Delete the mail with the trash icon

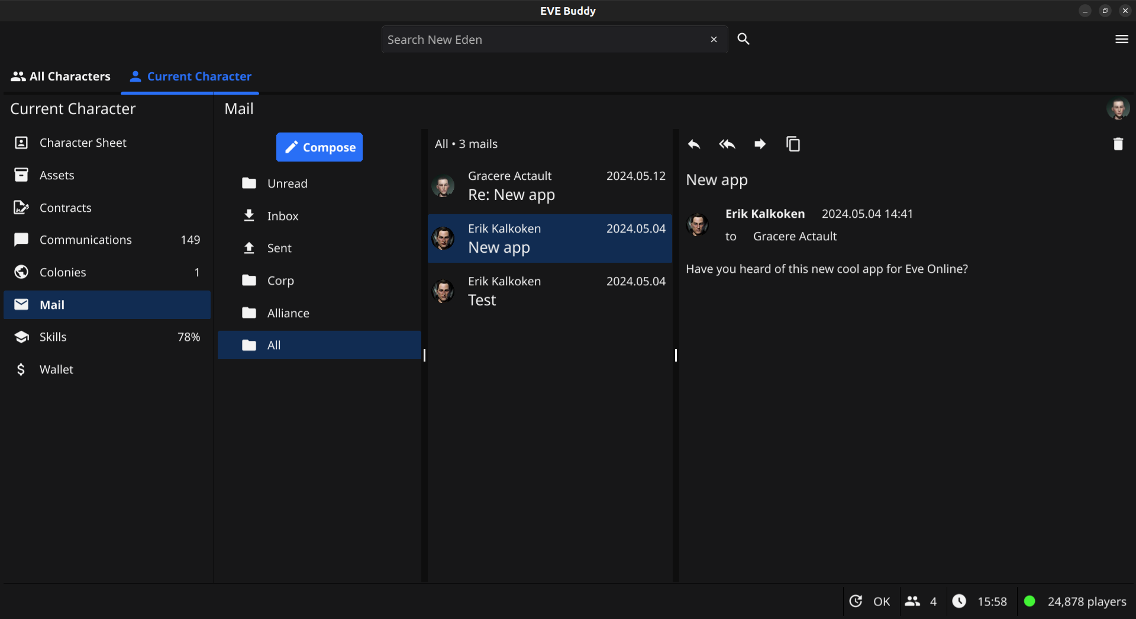click(1118, 144)
